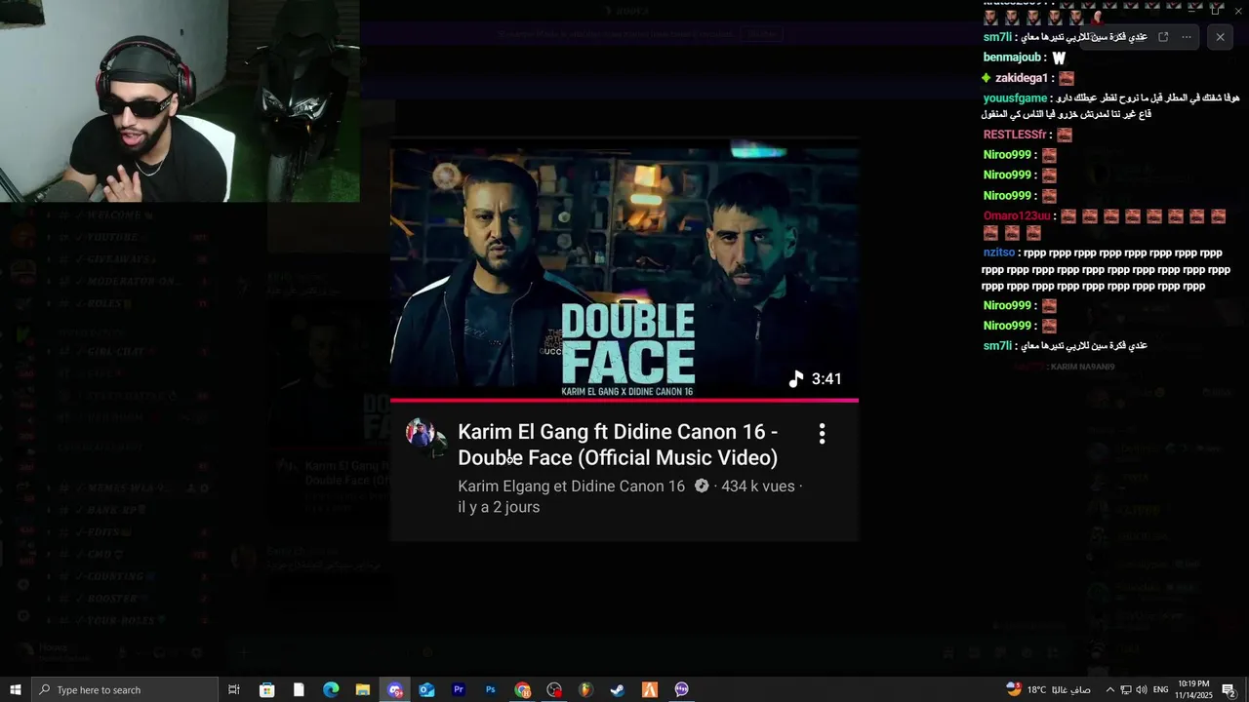Viewport: 1249px width, 702px height.
Task: Click the red progress bar under the thumbnail
Action: pos(624,400)
